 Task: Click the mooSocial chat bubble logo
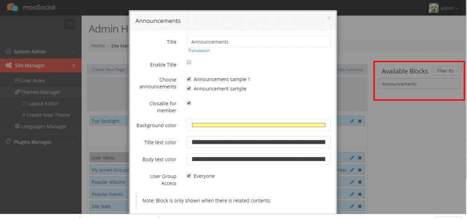12,7
